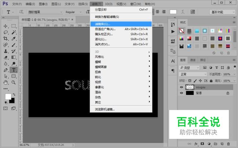The width and height of the screenshot is (238, 148).
Task: Select the Move tool
Action: (x=5, y=26)
